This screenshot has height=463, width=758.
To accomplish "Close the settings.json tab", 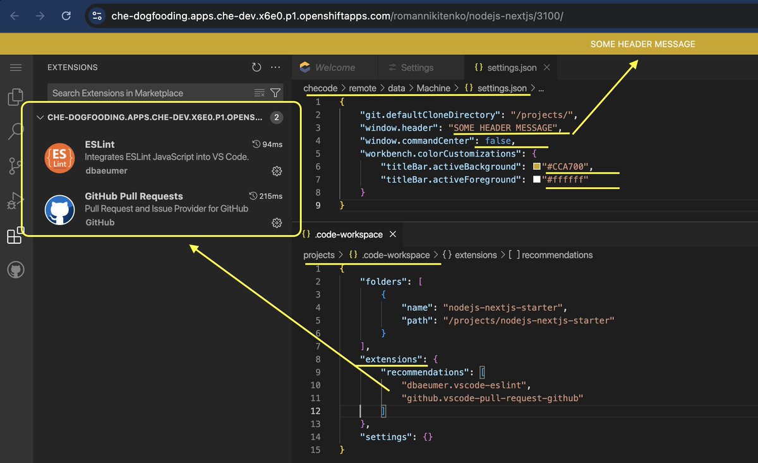I will point(547,68).
